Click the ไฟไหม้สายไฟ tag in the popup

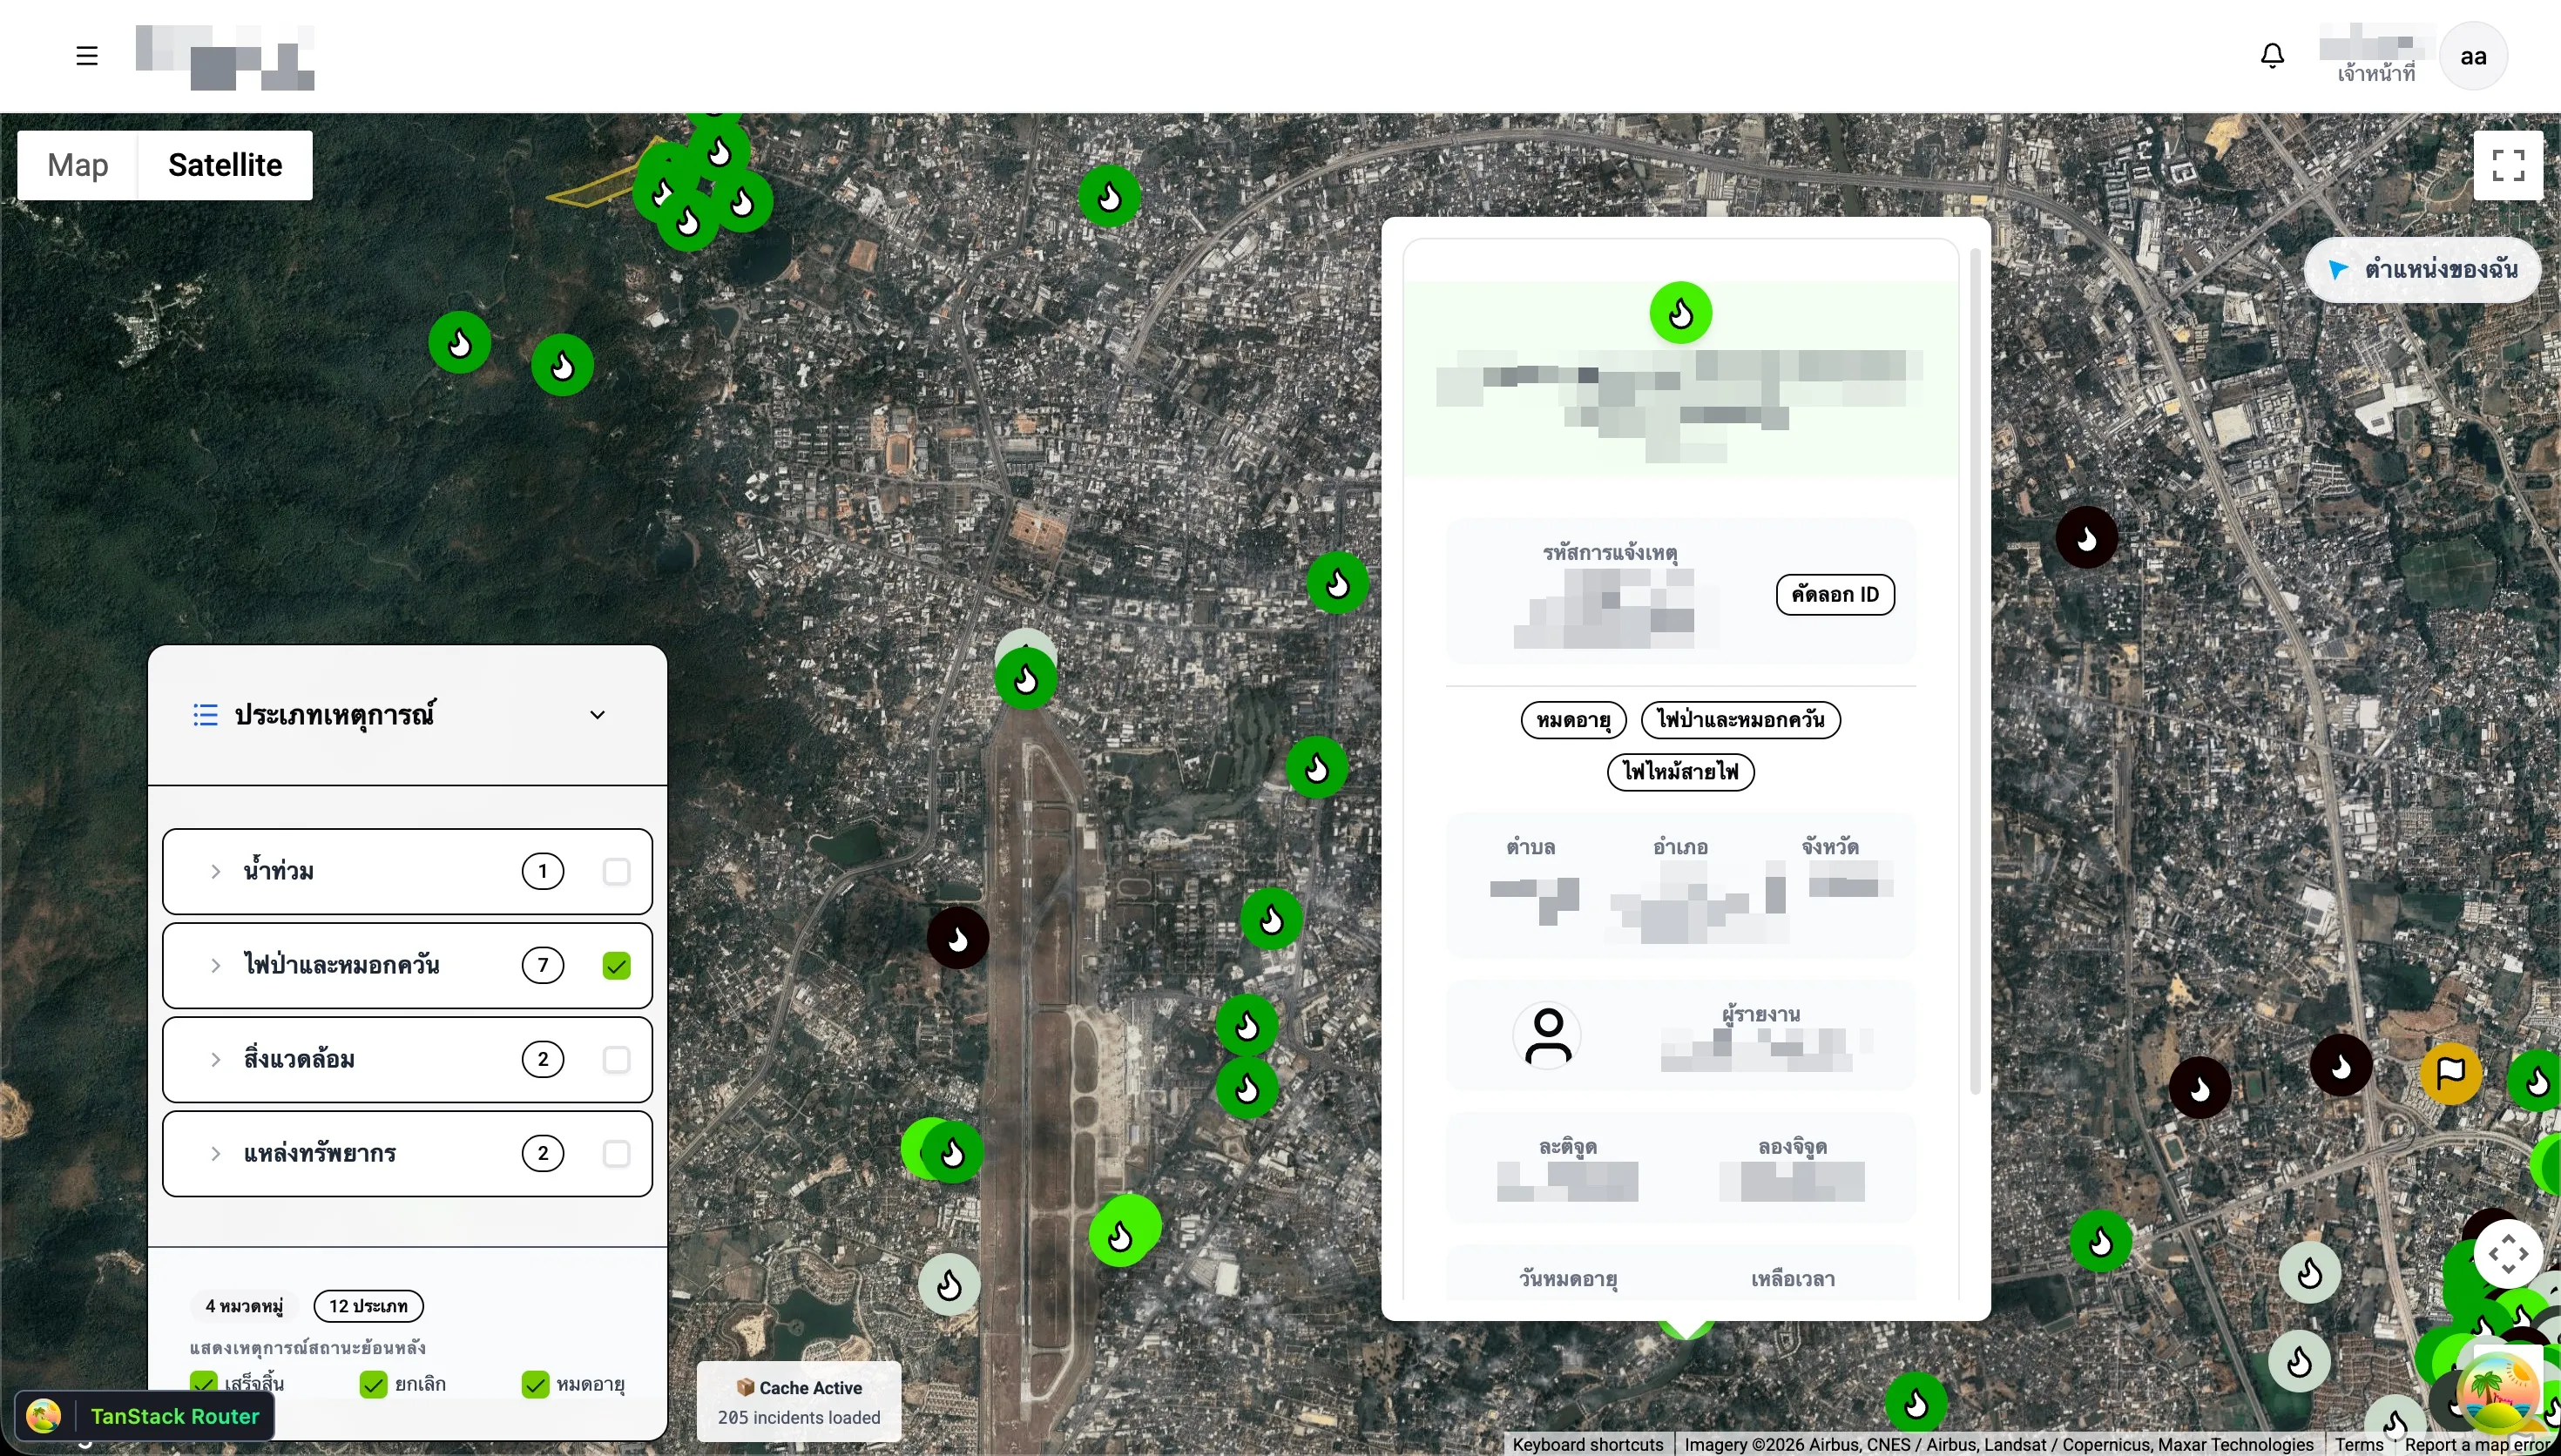(1680, 772)
